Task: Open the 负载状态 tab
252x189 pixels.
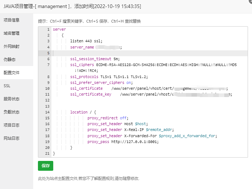Action: (x=12, y=112)
